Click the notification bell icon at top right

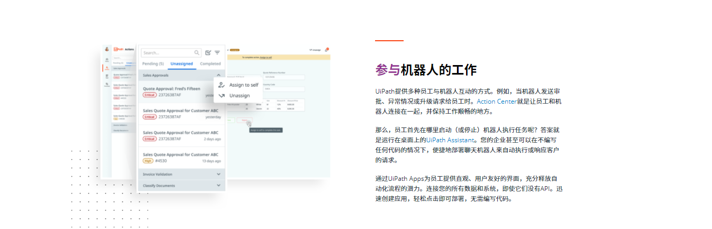327,50
